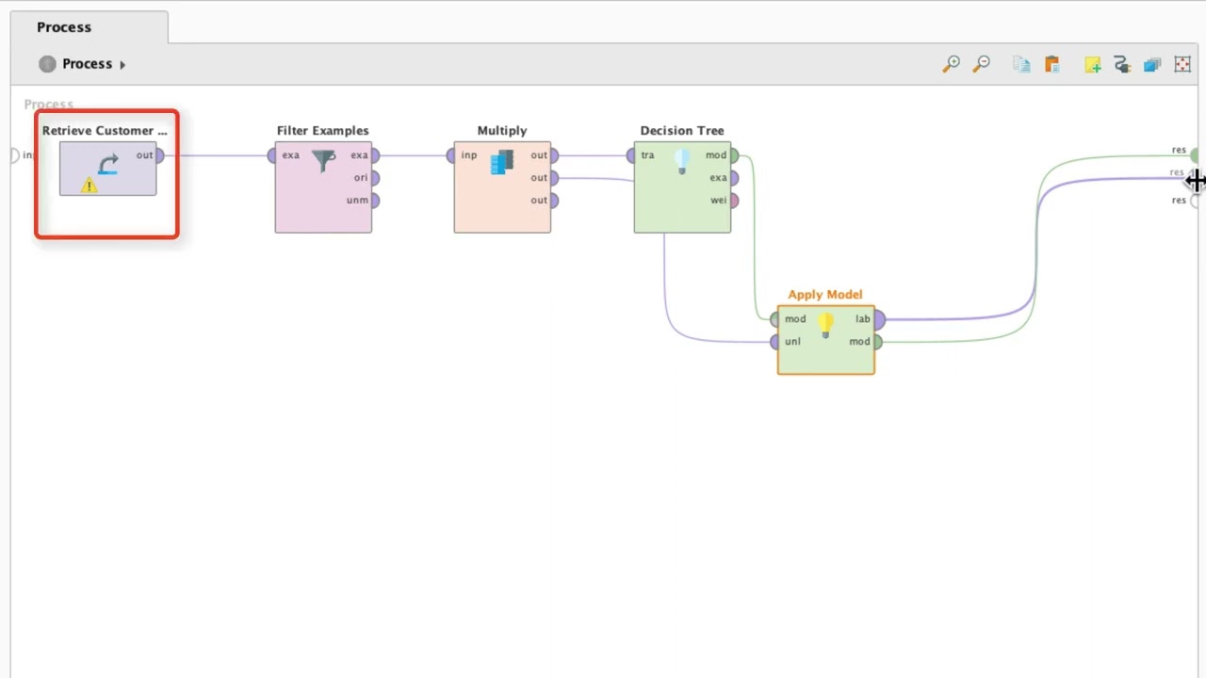Select the Apply Model operator

(825, 340)
